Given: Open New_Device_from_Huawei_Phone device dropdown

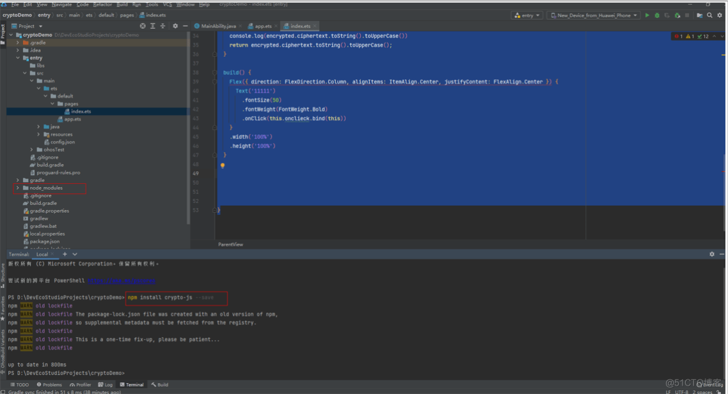Looking at the screenshot, I should click(x=594, y=15).
